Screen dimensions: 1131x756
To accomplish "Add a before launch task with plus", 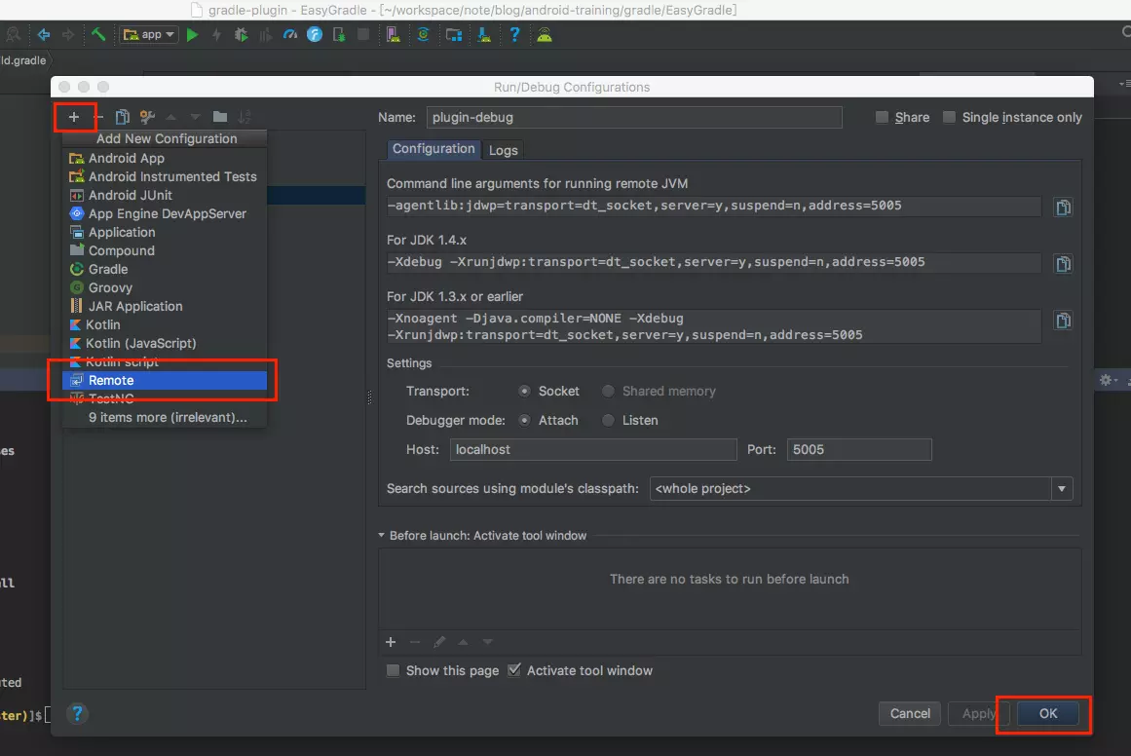I will tap(391, 642).
